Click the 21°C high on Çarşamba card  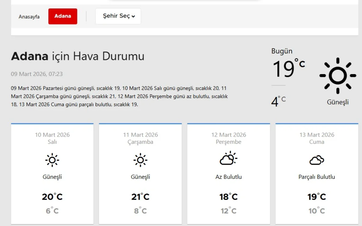point(140,197)
